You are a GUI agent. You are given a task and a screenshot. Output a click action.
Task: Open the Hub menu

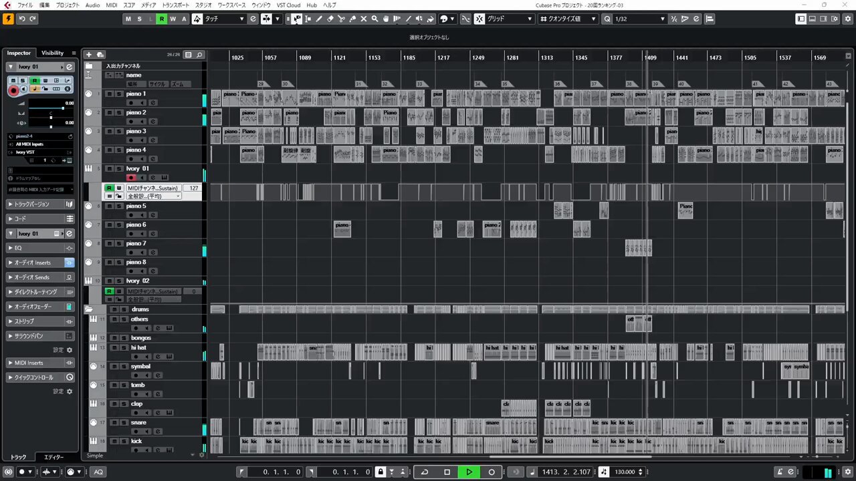[x=312, y=5]
